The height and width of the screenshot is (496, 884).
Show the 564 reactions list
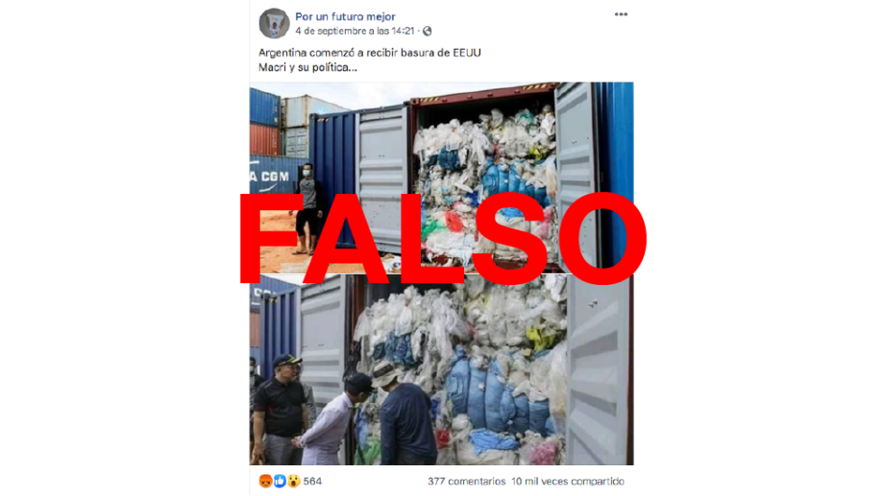pyautogui.click(x=312, y=482)
